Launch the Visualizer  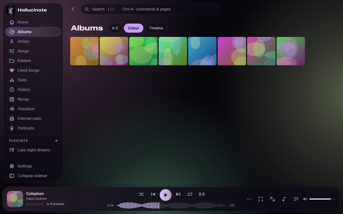coord(33,109)
